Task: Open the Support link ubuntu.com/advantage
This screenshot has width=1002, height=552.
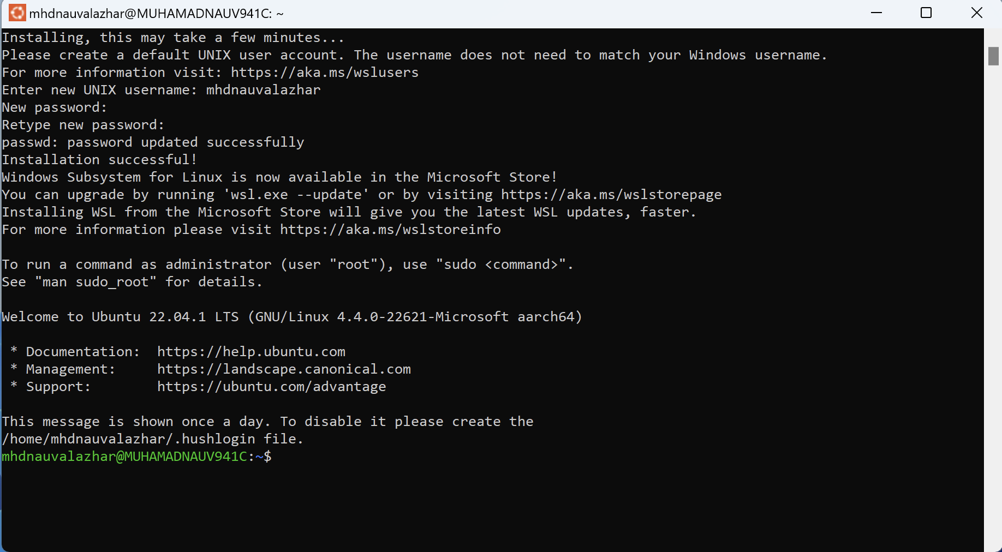Action: click(271, 387)
